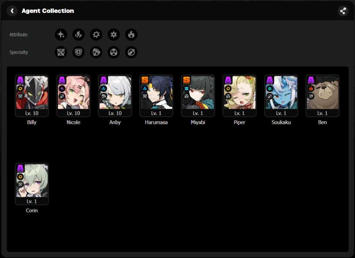The image size is (355, 258).
Task: Select the Harumasa S-rank agent
Action: pyautogui.click(x=156, y=96)
